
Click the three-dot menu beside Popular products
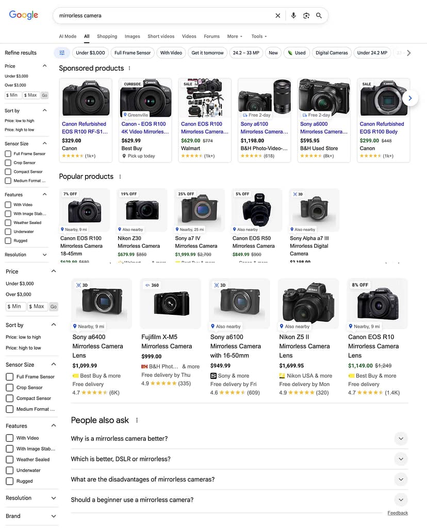120,177
